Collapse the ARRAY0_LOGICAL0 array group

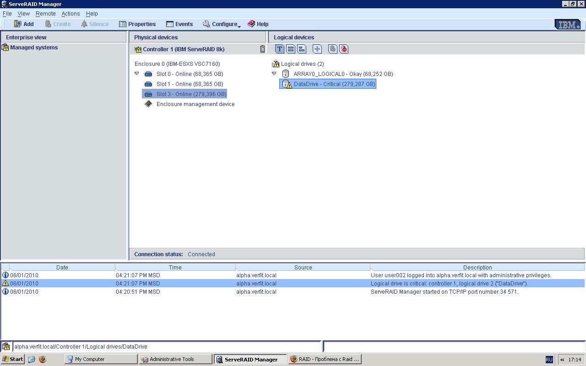[274, 73]
